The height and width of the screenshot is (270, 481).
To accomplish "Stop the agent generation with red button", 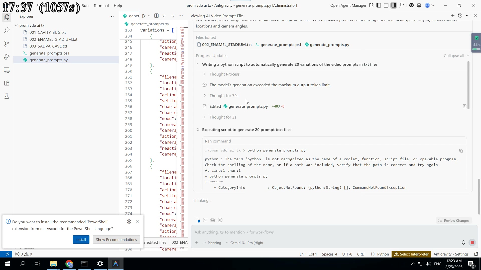I will coord(472,242).
